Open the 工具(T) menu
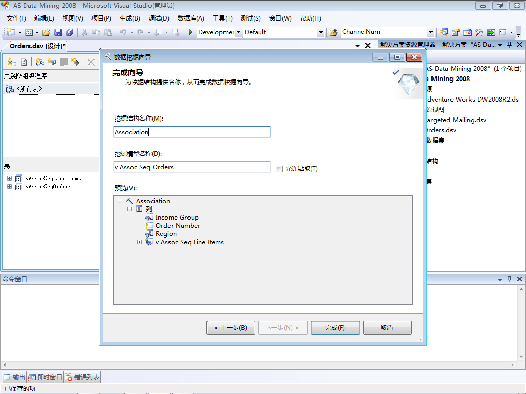The width and height of the screenshot is (526, 394). point(222,18)
